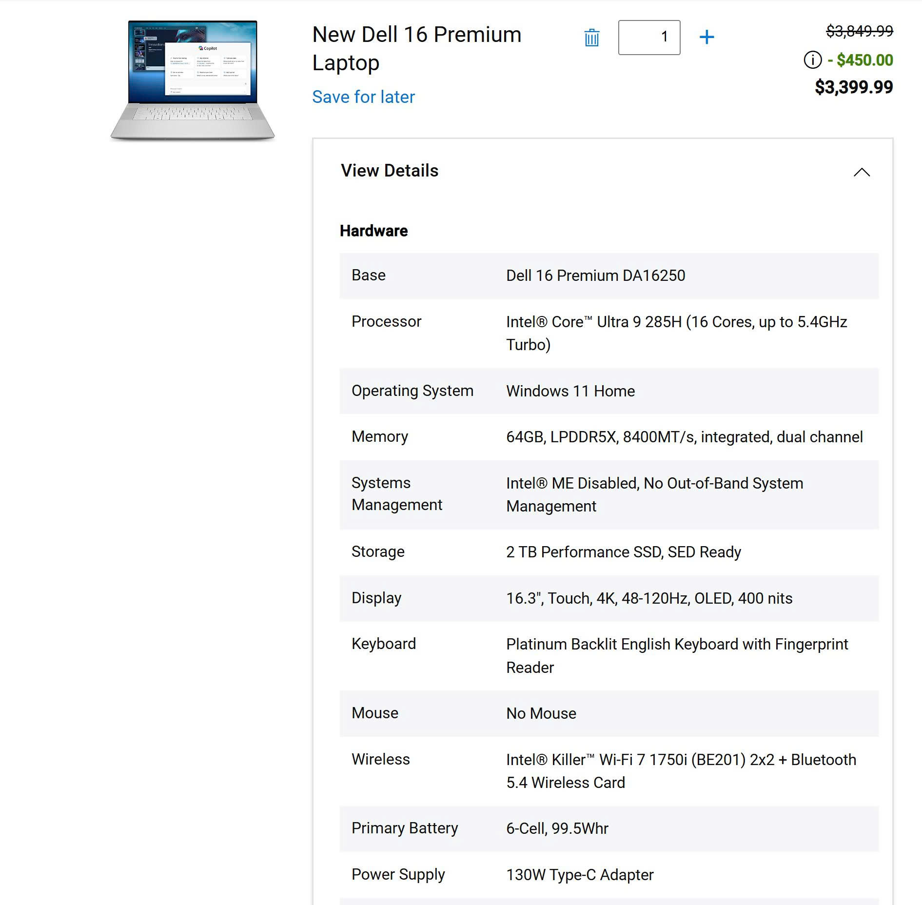Click the Dell 16 Premium DA16250 base value
The image size is (922, 905).
pos(595,275)
